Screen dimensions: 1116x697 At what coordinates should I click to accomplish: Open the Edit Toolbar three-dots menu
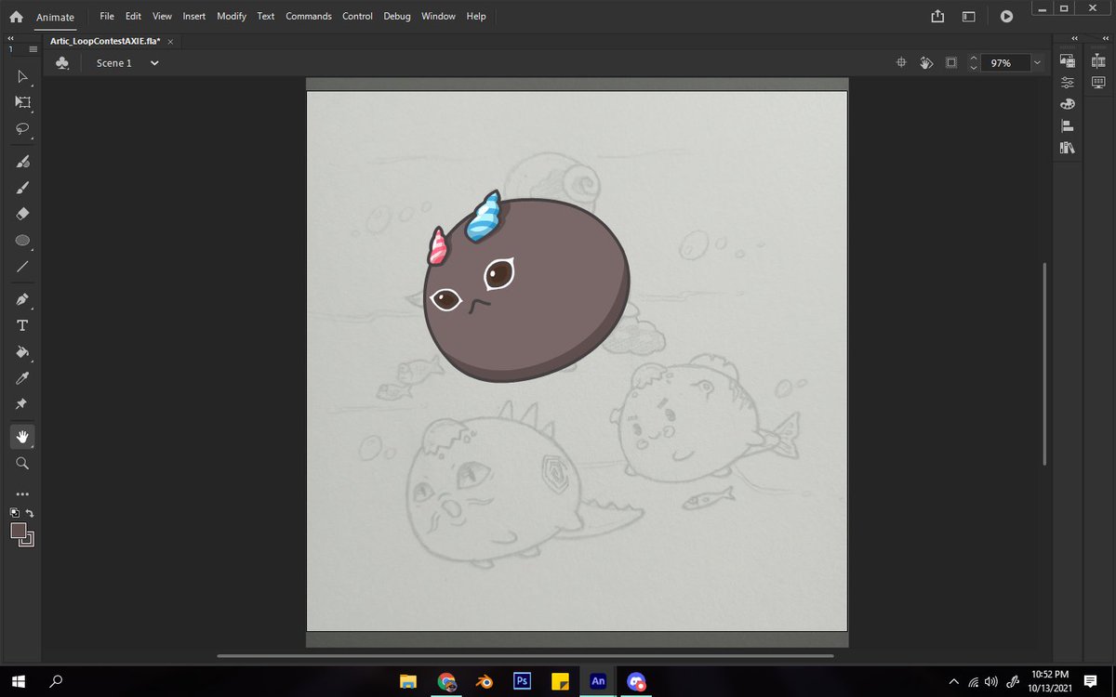(23, 493)
